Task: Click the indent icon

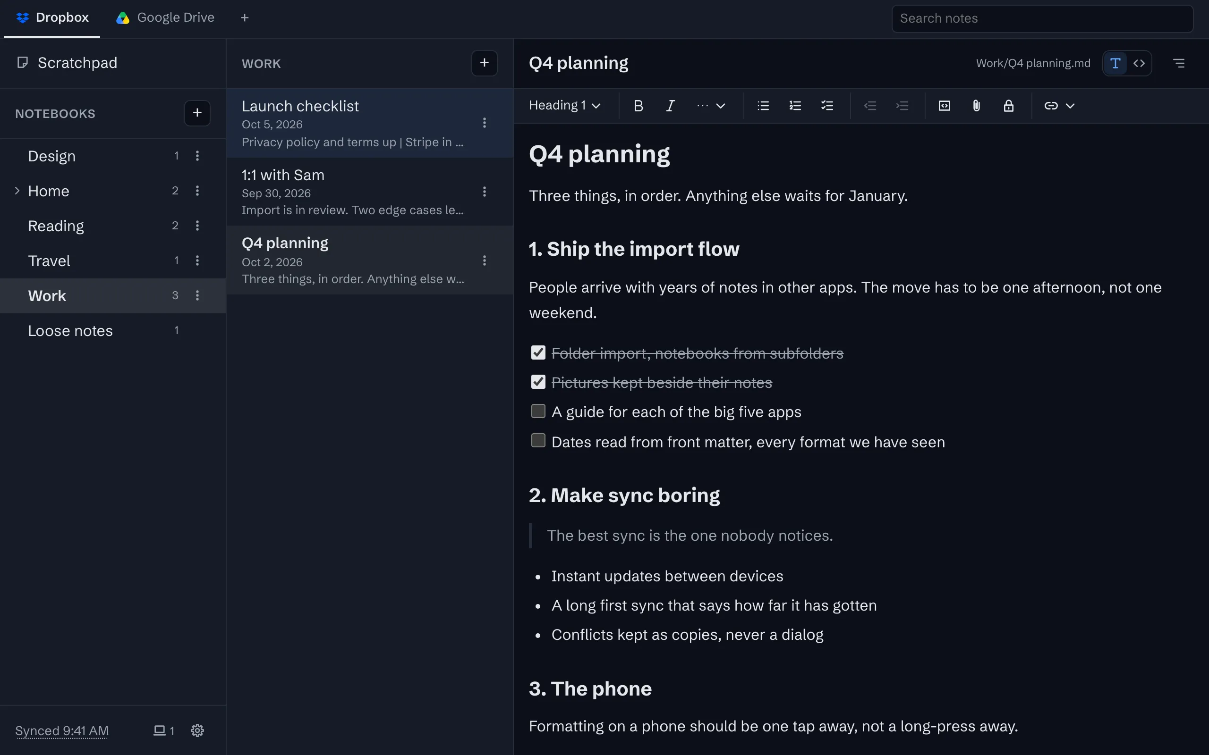Action: coord(902,106)
